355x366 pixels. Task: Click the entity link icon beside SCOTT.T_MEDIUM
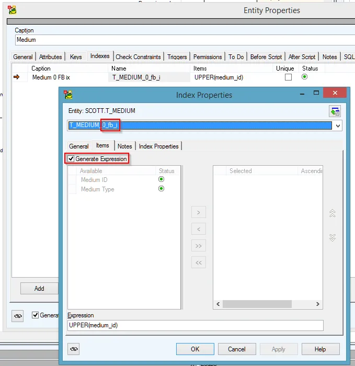(x=335, y=111)
